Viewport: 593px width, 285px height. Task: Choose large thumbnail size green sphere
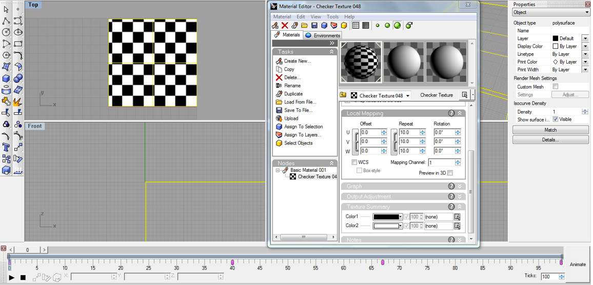[x=397, y=25]
